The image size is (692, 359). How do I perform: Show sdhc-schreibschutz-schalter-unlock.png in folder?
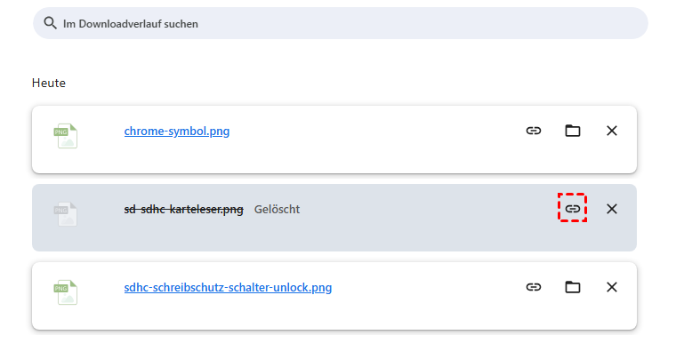[573, 287]
